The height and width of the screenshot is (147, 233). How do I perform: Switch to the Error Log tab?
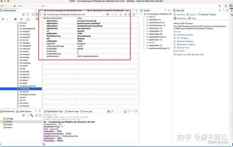point(86,111)
